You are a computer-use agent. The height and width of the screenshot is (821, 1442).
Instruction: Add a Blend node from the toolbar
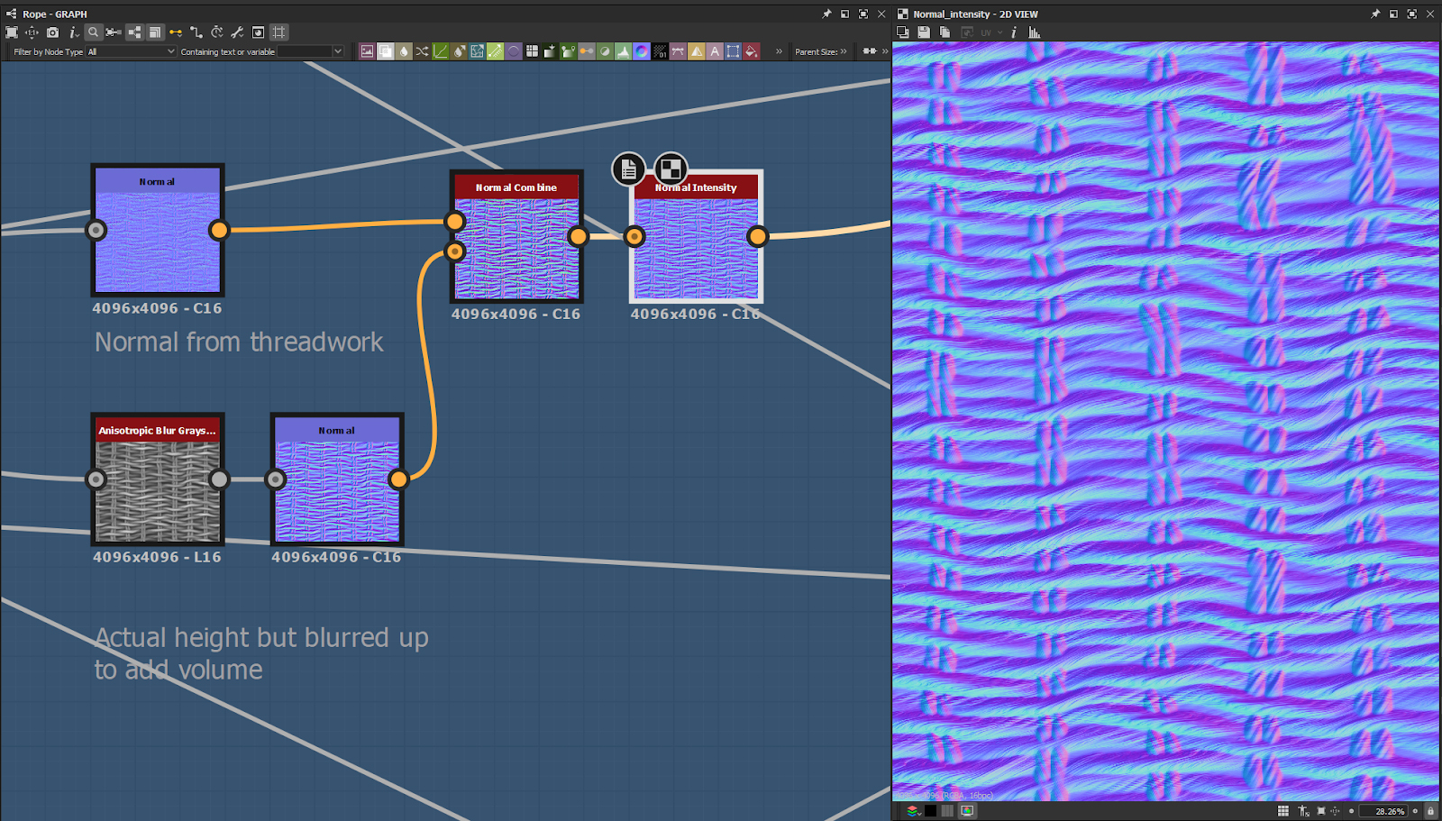386,51
